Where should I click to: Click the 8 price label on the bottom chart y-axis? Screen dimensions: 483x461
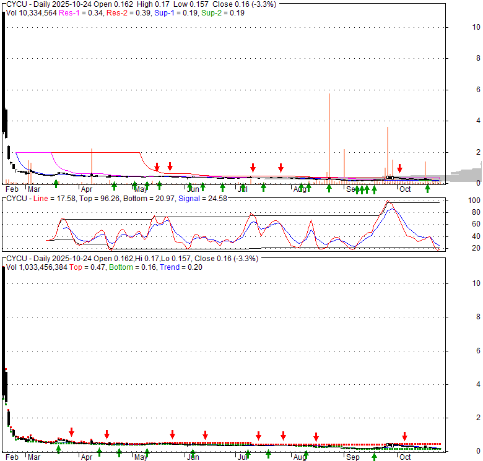pos(478,317)
